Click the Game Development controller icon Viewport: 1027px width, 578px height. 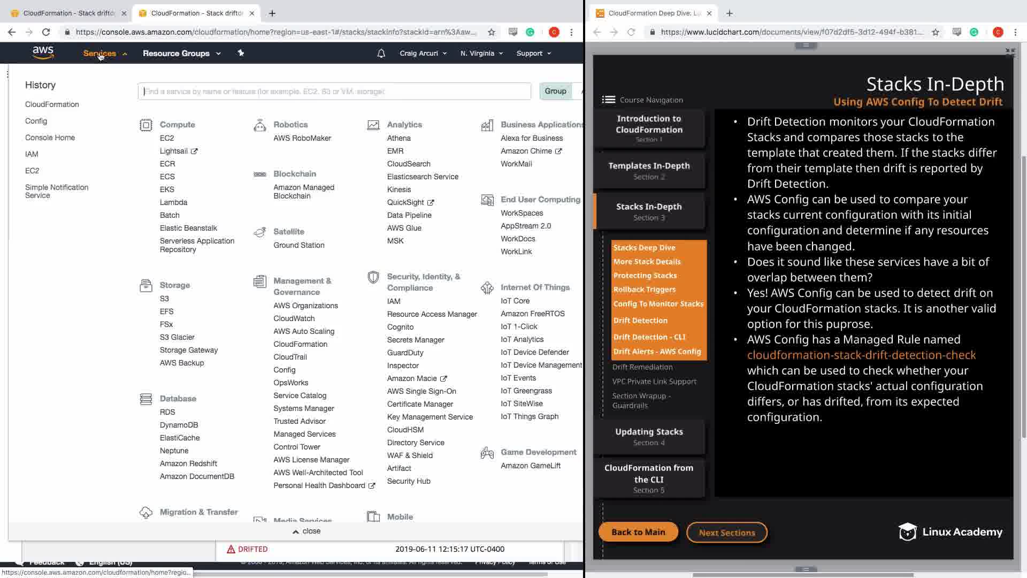click(487, 453)
